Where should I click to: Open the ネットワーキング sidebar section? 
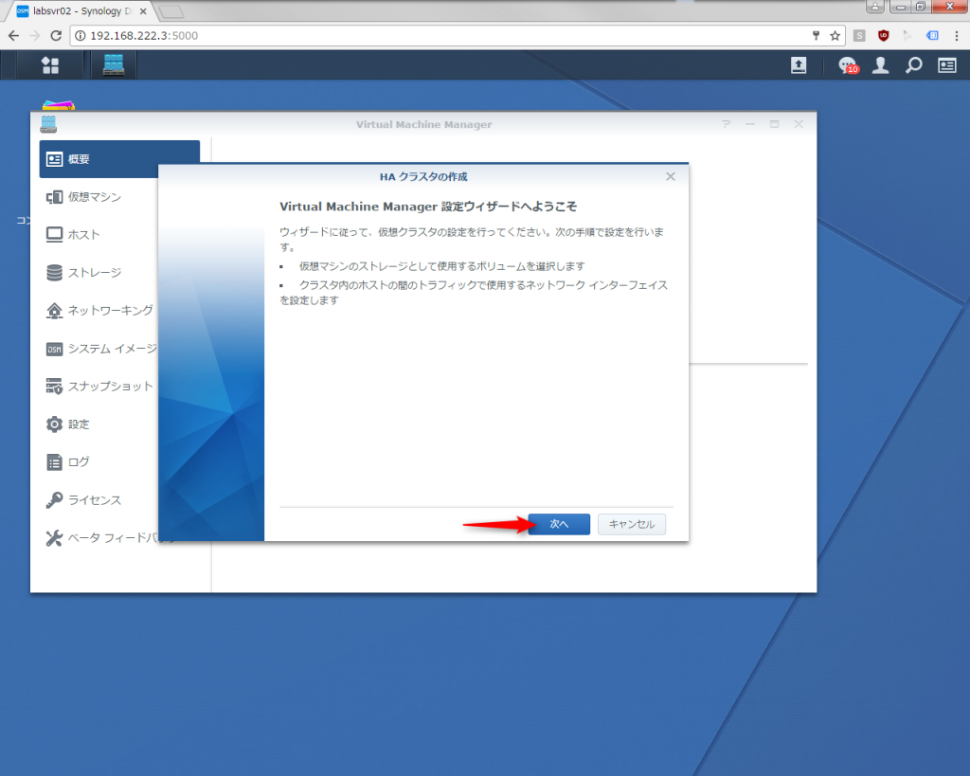pyautogui.click(x=100, y=310)
